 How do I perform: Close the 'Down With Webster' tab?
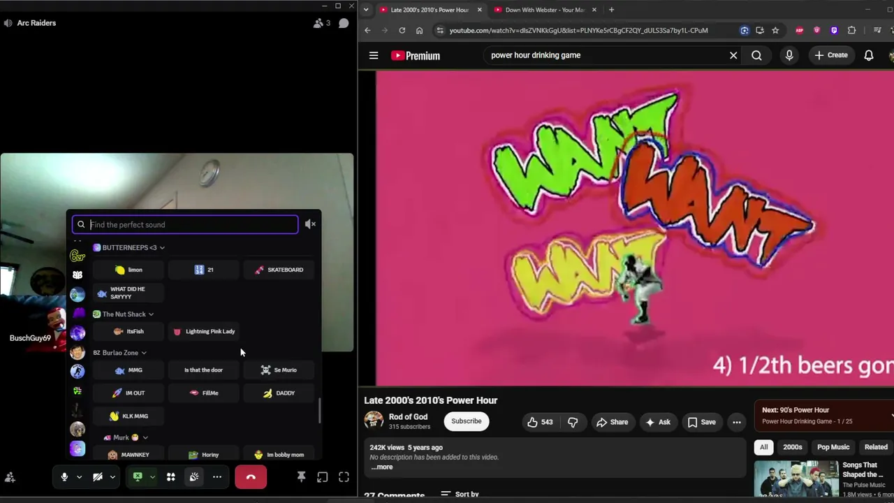pyautogui.click(x=594, y=10)
